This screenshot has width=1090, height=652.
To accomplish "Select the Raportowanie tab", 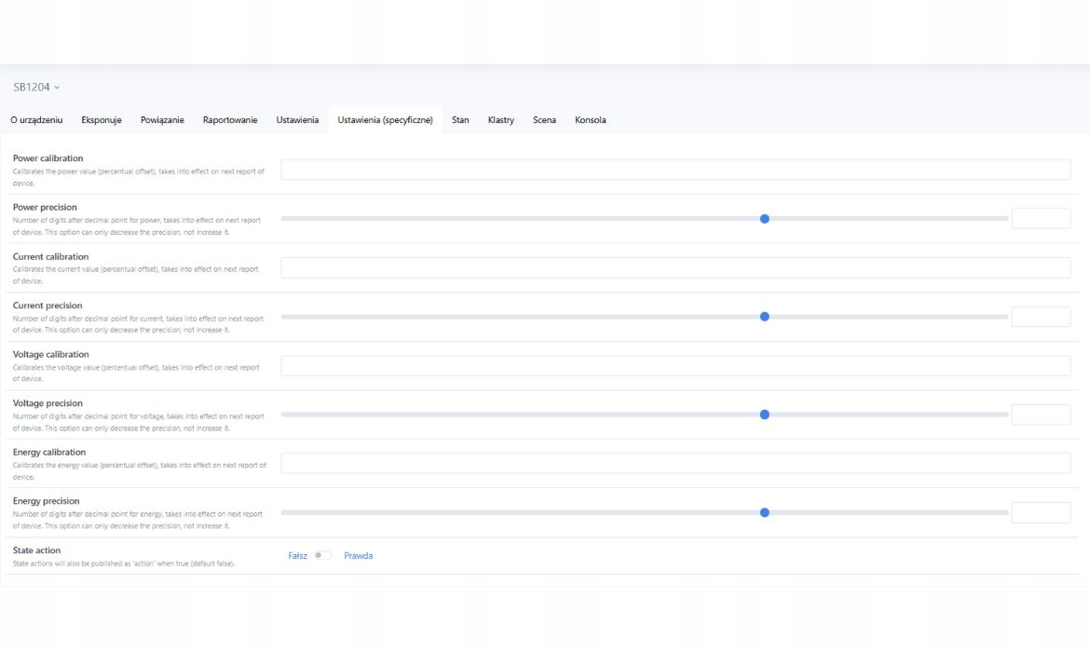I will click(x=230, y=120).
